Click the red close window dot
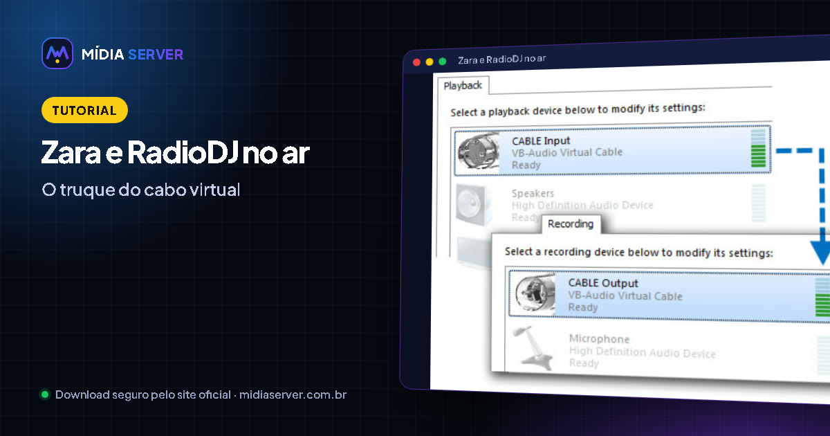This screenshot has height=436, width=830. [x=417, y=62]
